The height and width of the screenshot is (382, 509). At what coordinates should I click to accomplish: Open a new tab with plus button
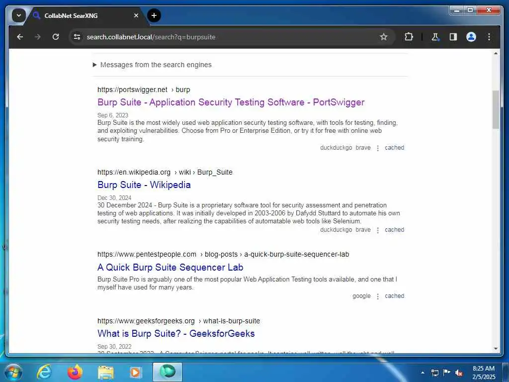tap(154, 15)
